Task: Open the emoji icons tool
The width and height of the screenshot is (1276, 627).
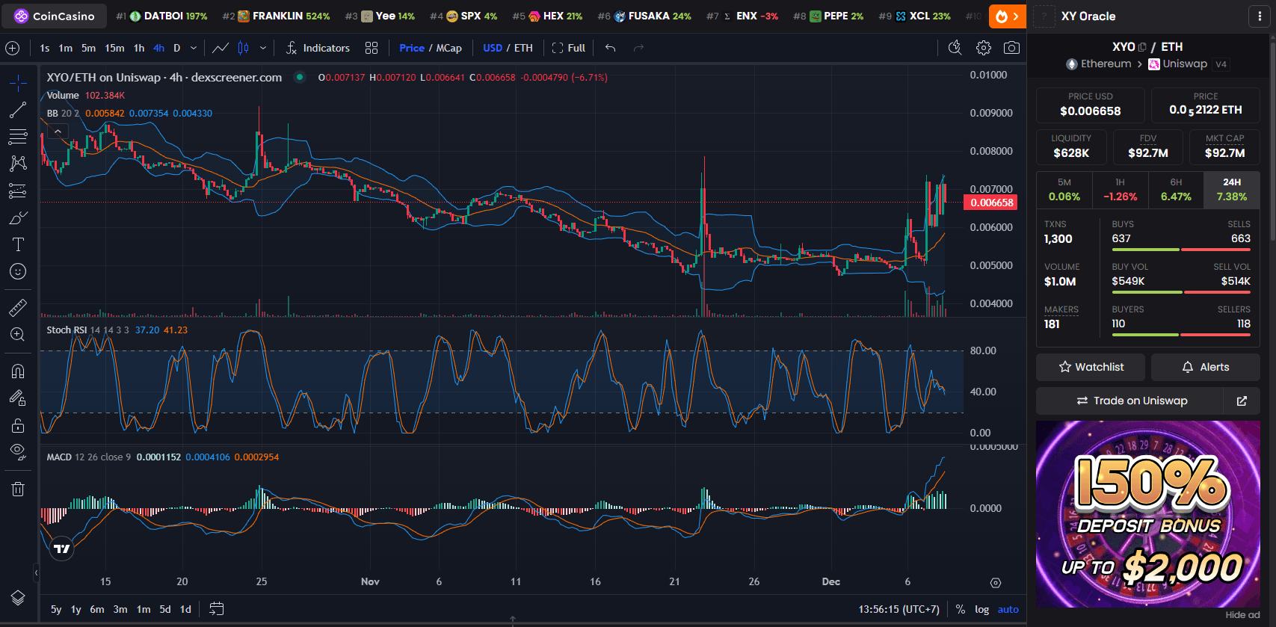Action: 18,271
